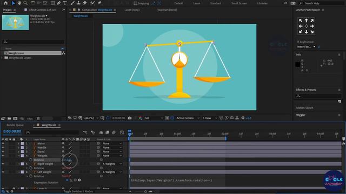Toggle the enable expression equals icon
This screenshot has width=346, height=194.
pyautogui.click(x=67, y=180)
